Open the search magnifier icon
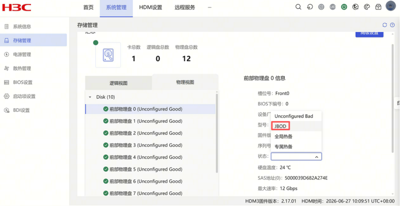This screenshot has height=206, width=400. point(298,7)
